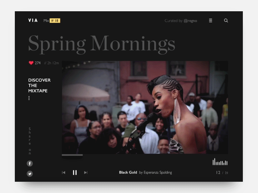This screenshot has height=193, width=258.
Task: Click the video progress bar
Action: point(145,155)
